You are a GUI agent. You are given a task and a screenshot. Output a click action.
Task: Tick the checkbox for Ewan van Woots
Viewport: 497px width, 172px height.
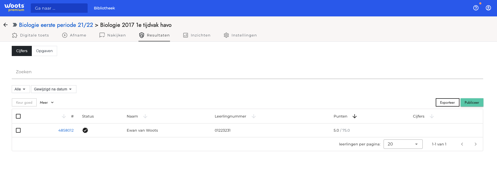click(18, 130)
